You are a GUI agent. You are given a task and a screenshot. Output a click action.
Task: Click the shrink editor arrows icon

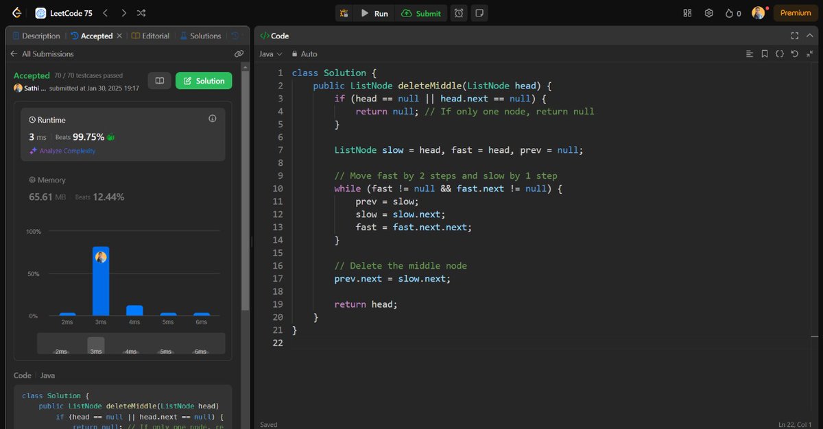point(809,53)
